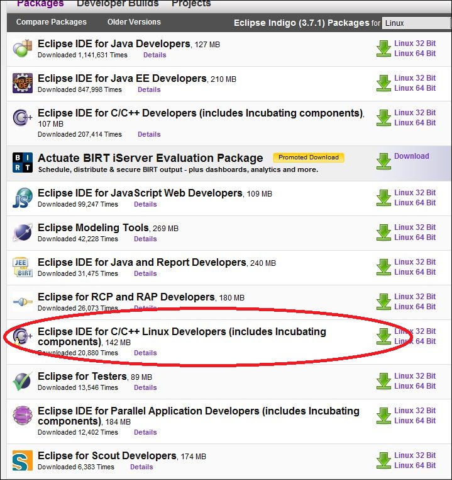
Task: Click the Parallel Application Developers icon
Action: 23,415
